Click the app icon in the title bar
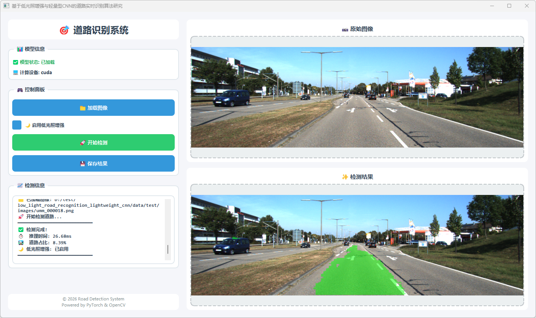 [6, 6]
